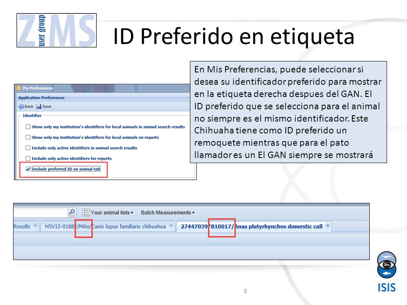
Task: Click the ISIS logo
Action: 387,272
